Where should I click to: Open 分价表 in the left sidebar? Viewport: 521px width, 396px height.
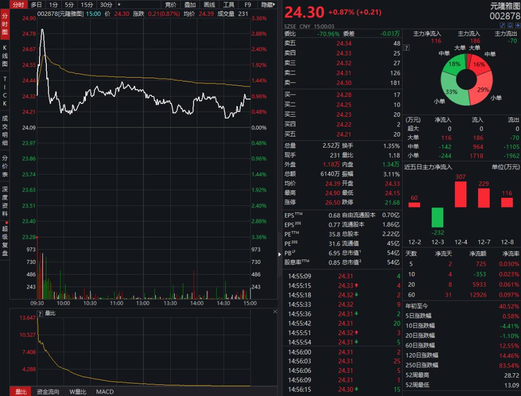pos(5,166)
